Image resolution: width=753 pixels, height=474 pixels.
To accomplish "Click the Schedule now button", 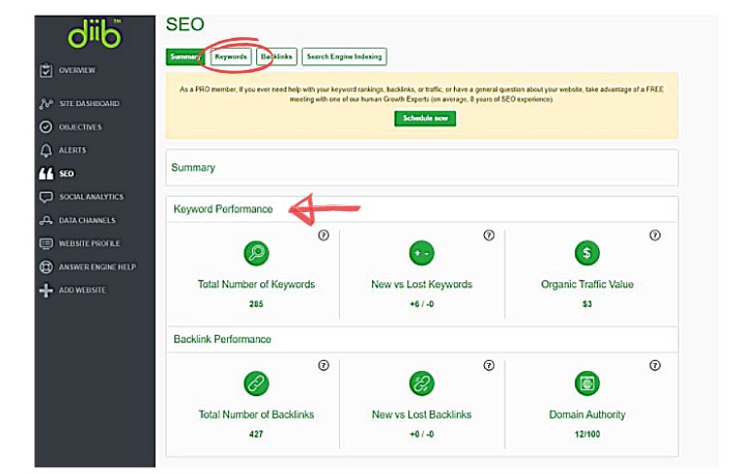I will (425, 119).
